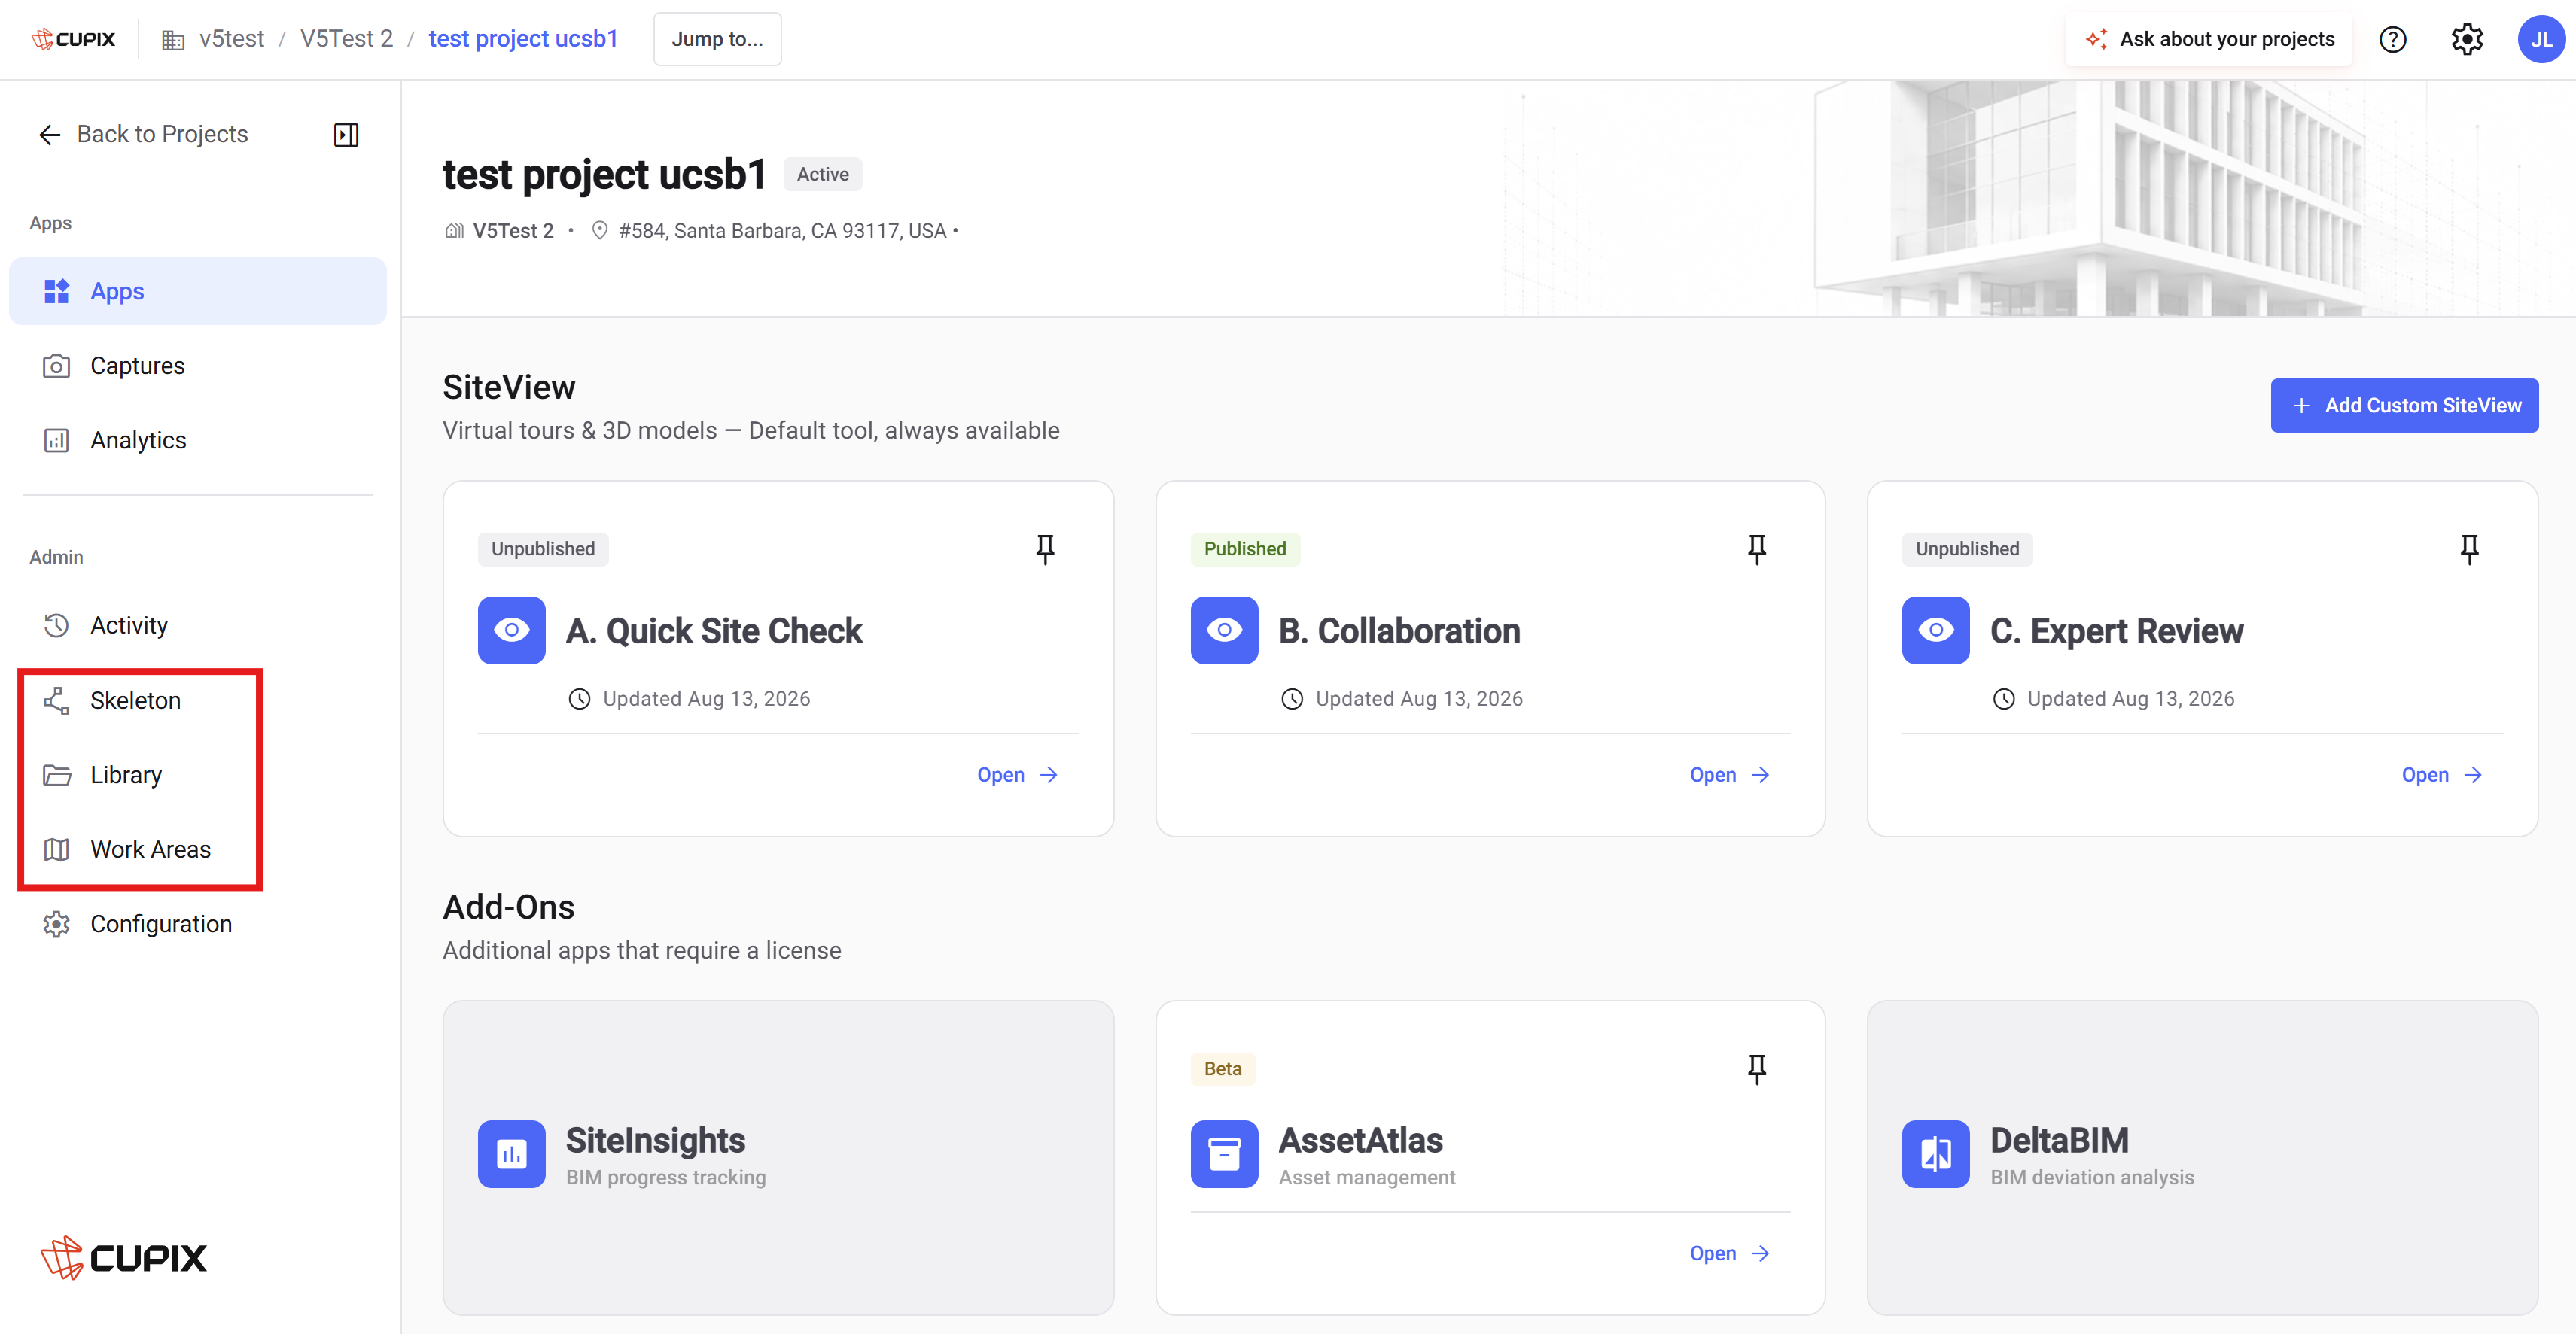Click Unpublished badge on C. Expert Review
The image size is (2576, 1334).
[x=1967, y=548]
